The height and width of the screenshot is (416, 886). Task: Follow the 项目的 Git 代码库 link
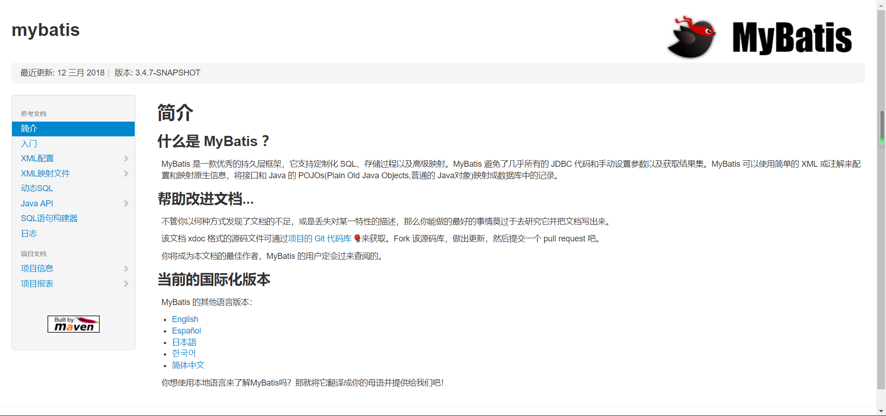coord(320,239)
